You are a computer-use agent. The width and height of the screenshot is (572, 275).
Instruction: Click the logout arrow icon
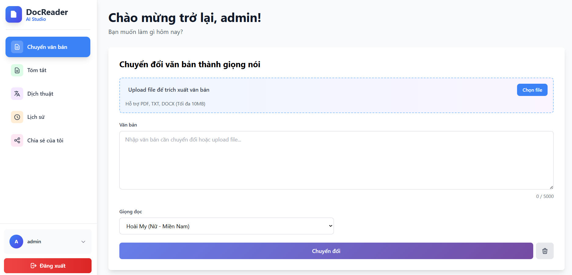pos(33,266)
